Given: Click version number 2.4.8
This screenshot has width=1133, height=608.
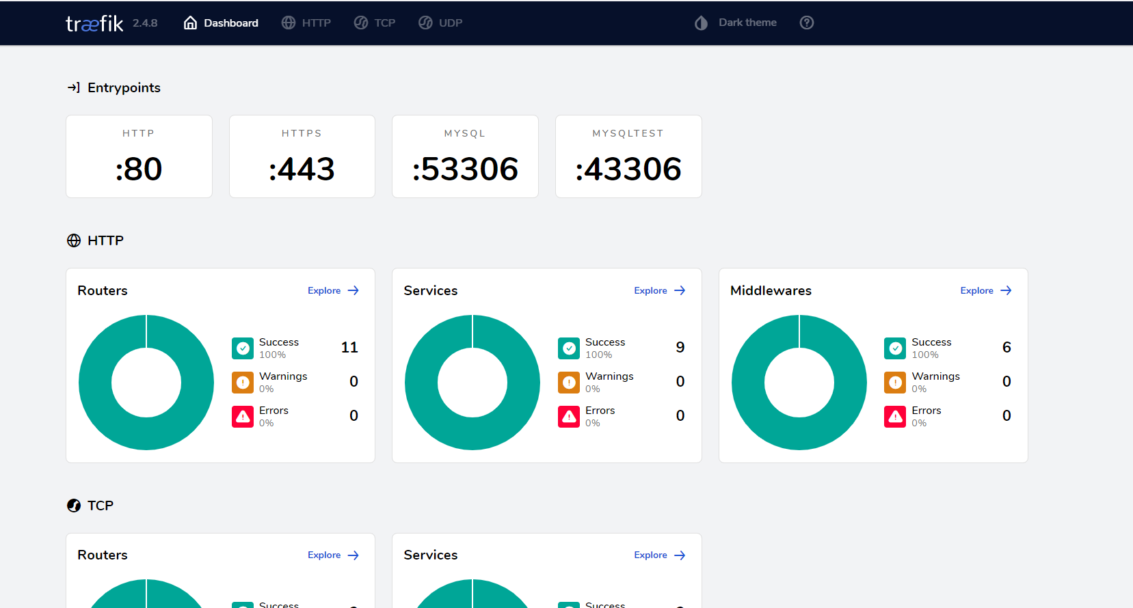Looking at the screenshot, I should (145, 23).
